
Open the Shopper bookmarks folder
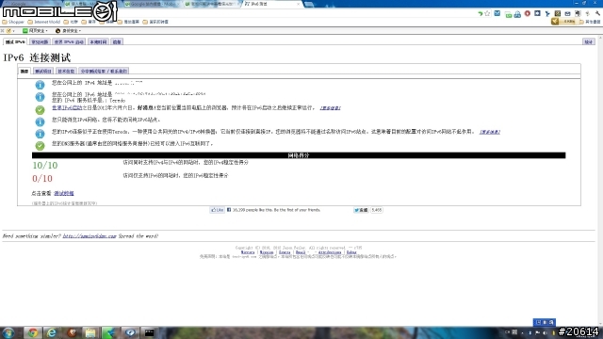[13, 22]
